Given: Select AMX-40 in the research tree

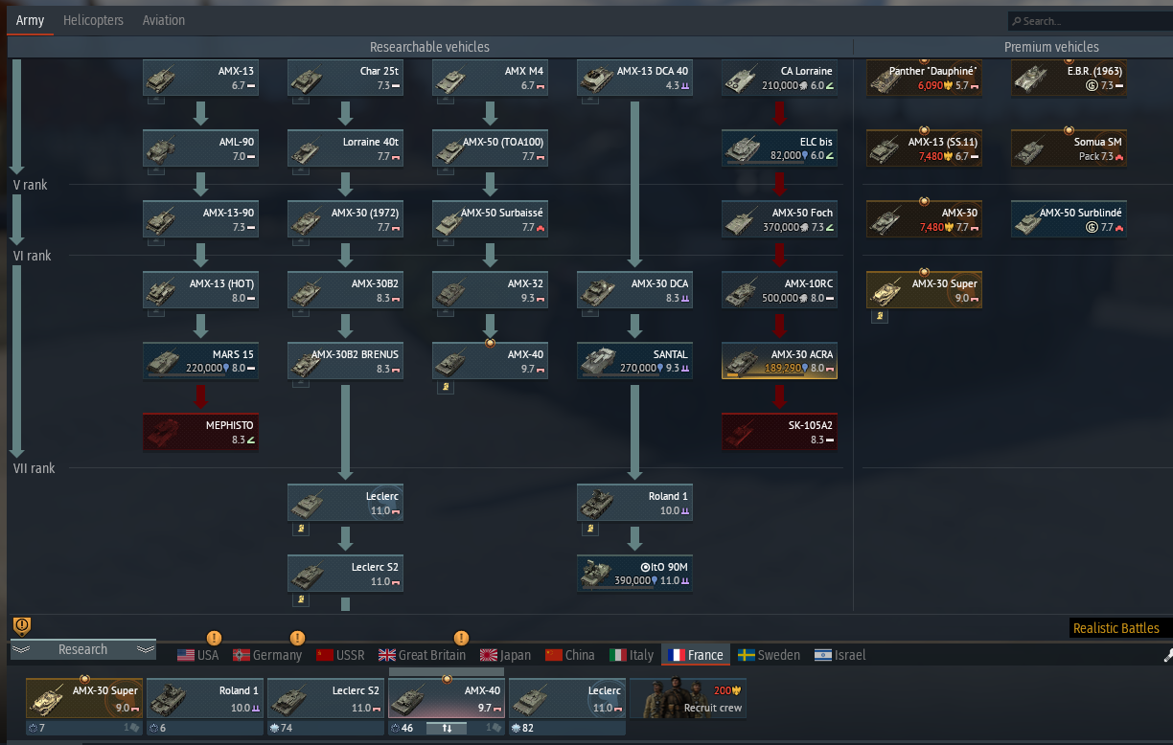Looking at the screenshot, I should [490, 361].
